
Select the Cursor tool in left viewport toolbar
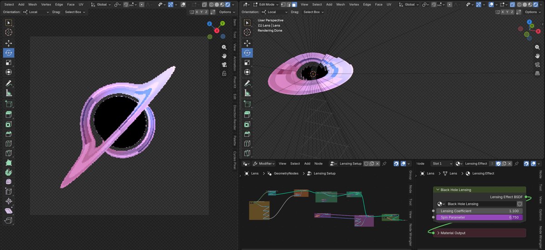tap(9, 33)
